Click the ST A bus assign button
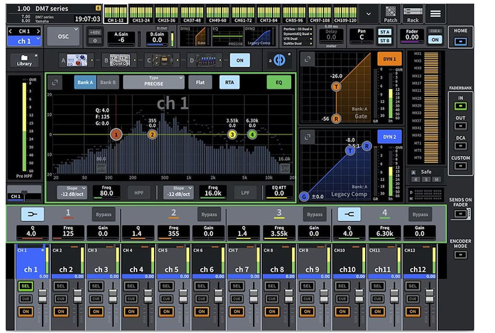 (385, 32)
